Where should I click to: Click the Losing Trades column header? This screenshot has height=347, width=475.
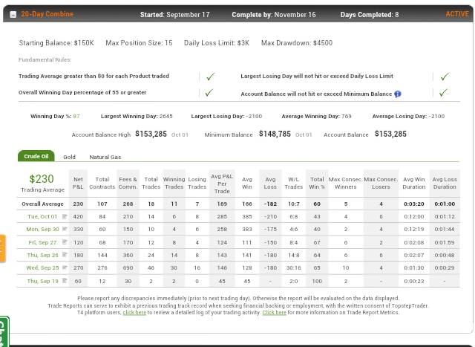click(197, 184)
